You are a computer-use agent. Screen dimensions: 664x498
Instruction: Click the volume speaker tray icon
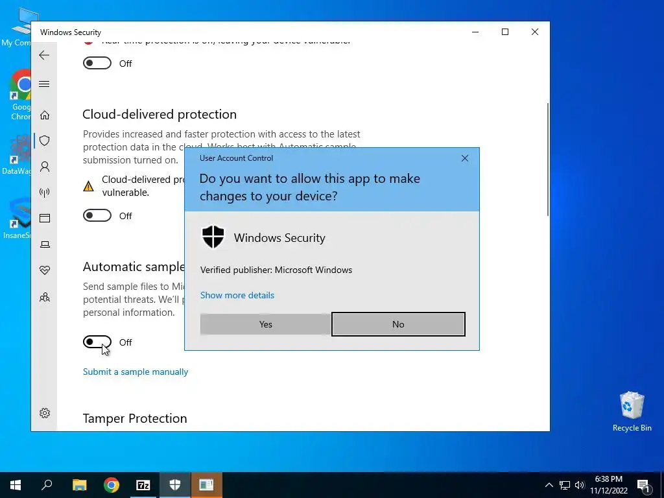click(x=580, y=485)
